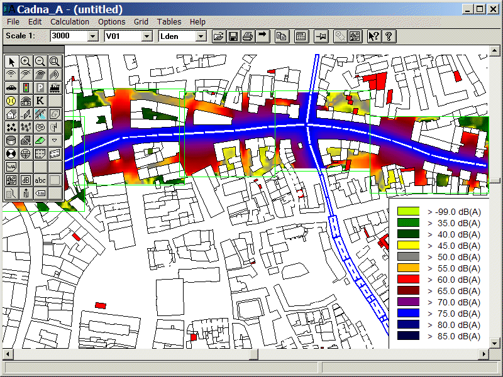Viewport: 503px width, 377px height.
Task: Pick the road car tool
Action: [x=11, y=87]
